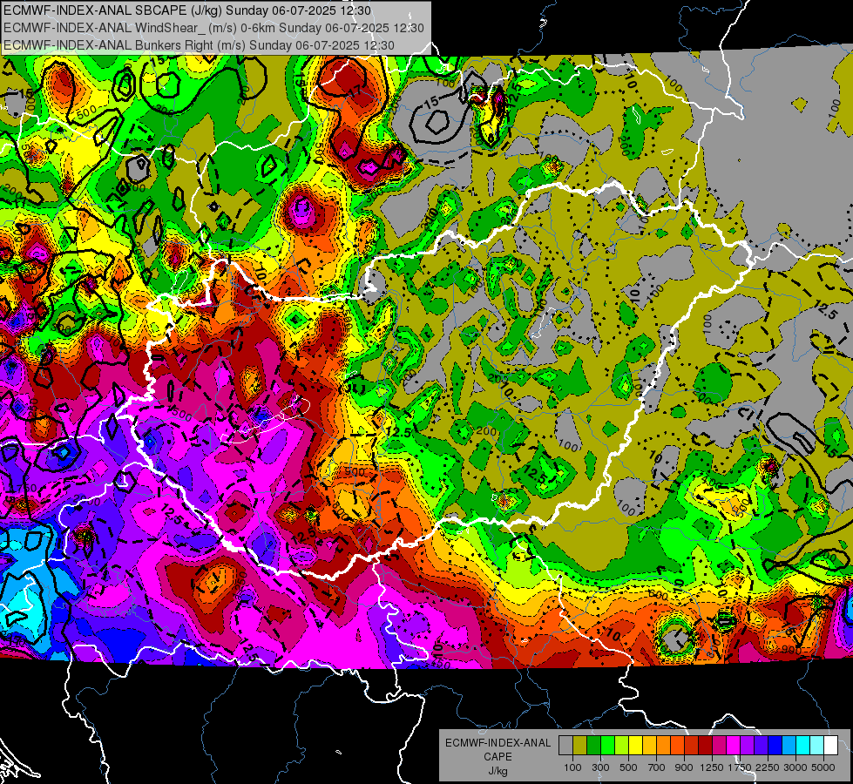This screenshot has width=853, height=784.
Task: Click the cyan legend swatch
Action: click(803, 746)
